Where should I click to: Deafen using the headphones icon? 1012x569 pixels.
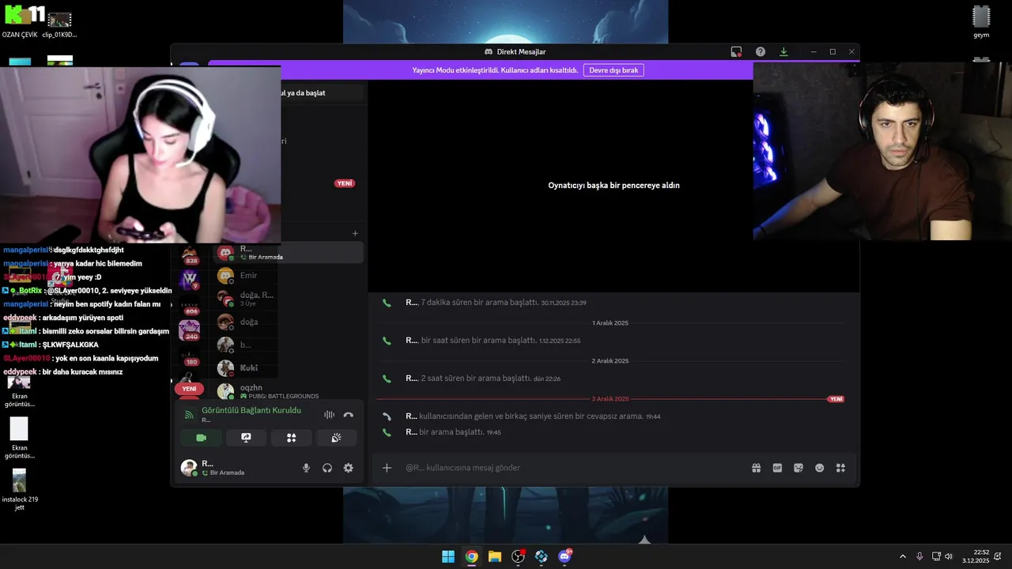pos(327,468)
